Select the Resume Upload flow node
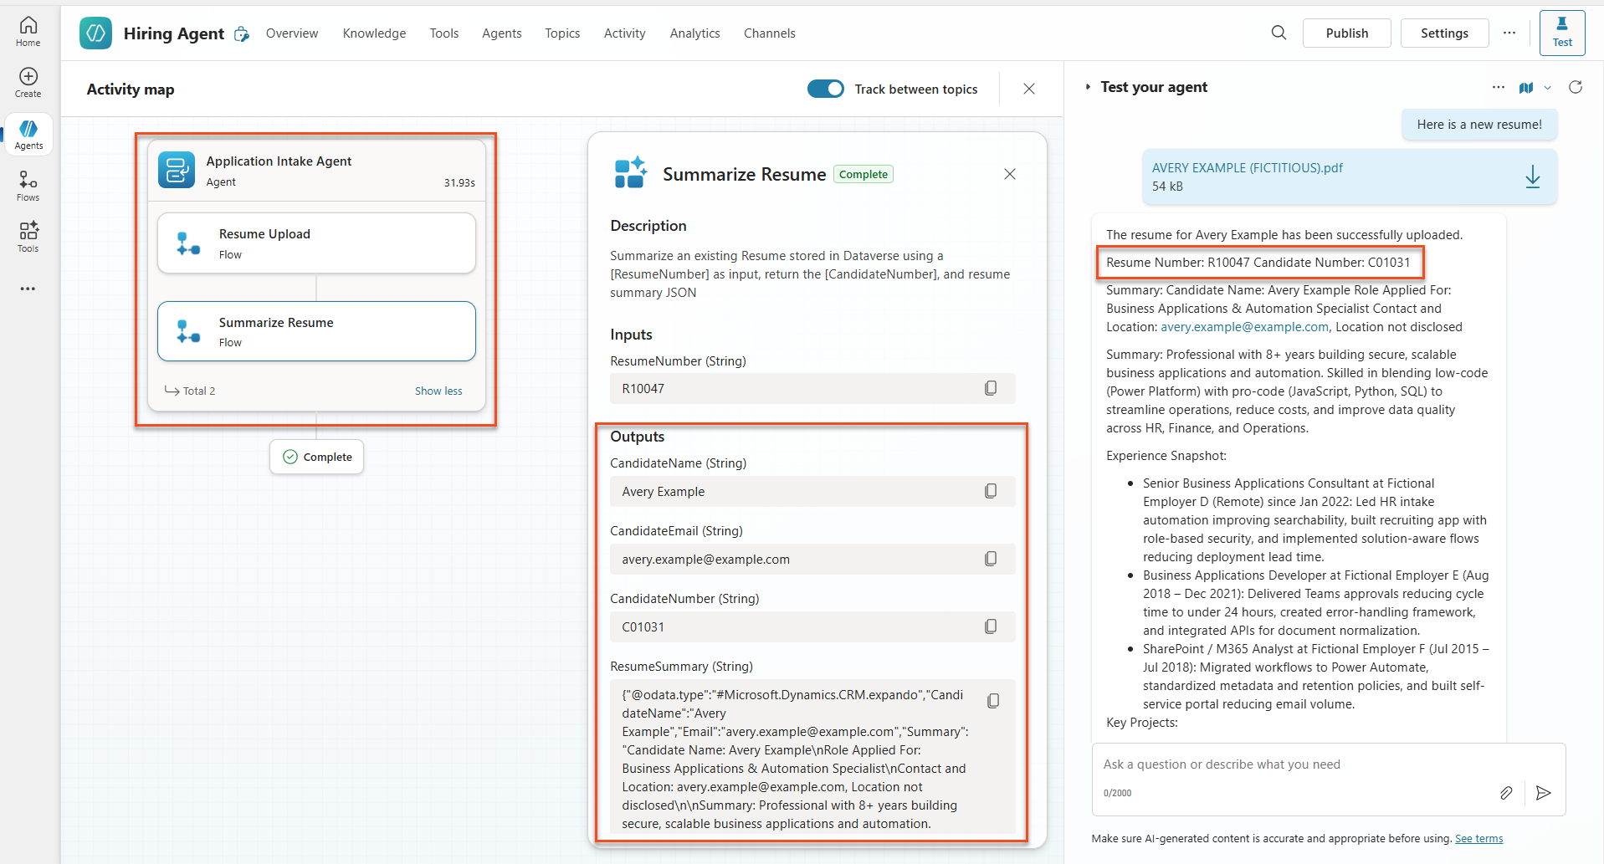 click(316, 243)
